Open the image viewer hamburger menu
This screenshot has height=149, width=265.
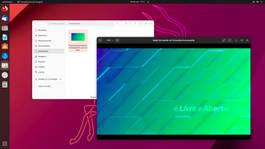click(230, 40)
